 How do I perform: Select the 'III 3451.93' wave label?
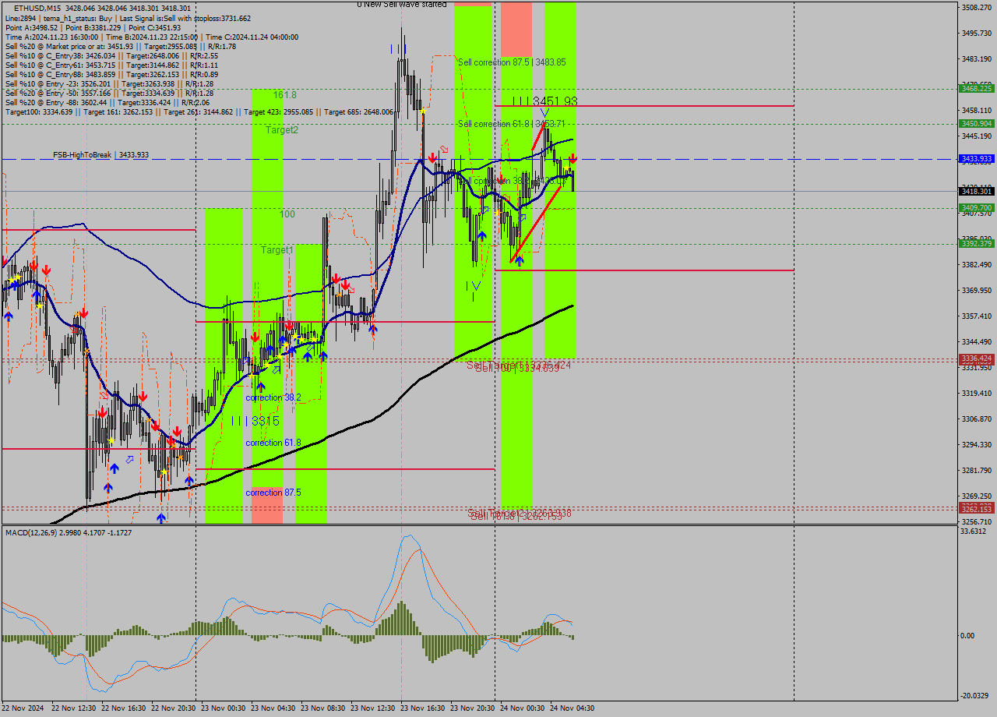click(x=544, y=101)
